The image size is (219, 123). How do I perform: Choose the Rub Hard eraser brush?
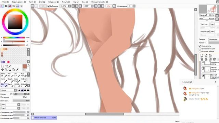pyautogui.click(x=24, y=75)
